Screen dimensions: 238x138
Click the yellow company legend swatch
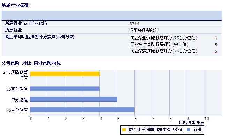pos(124,130)
